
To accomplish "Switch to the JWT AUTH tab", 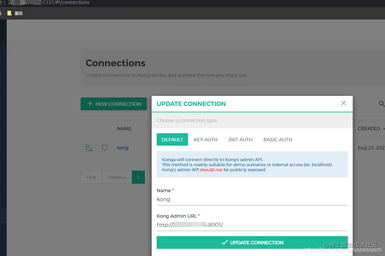I will pyautogui.click(x=240, y=140).
